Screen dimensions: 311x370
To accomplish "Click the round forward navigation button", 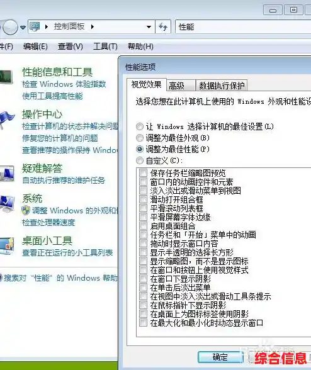I will click(x=10, y=27).
